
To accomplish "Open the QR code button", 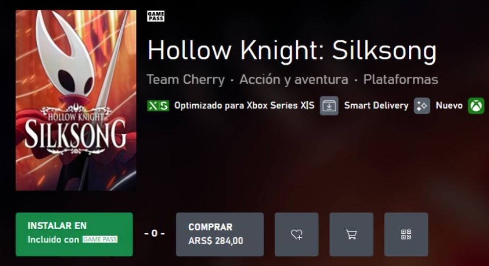I will (x=406, y=235).
